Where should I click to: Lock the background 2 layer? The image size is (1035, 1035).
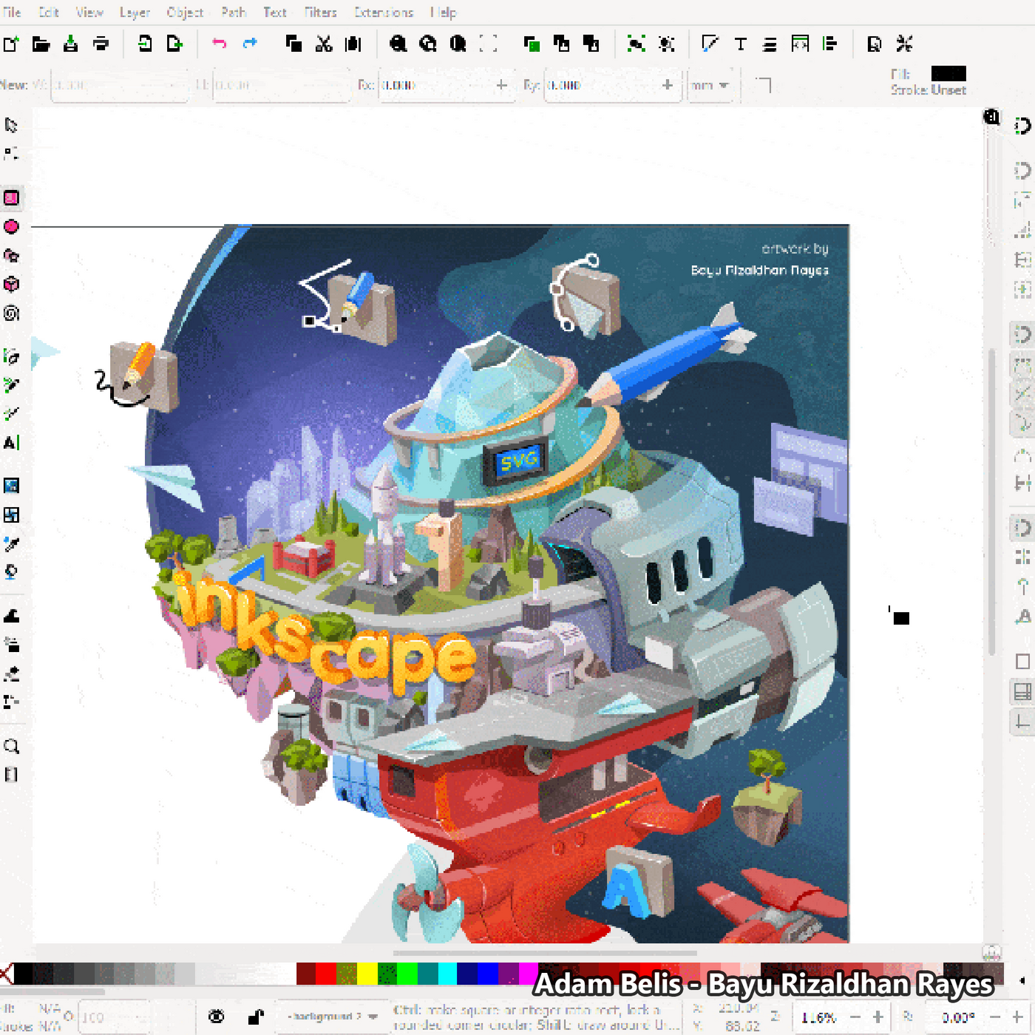pos(257,1017)
